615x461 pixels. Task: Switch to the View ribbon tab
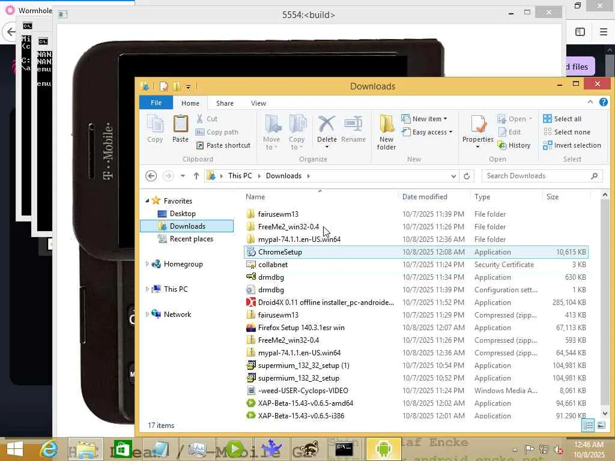[x=258, y=103]
